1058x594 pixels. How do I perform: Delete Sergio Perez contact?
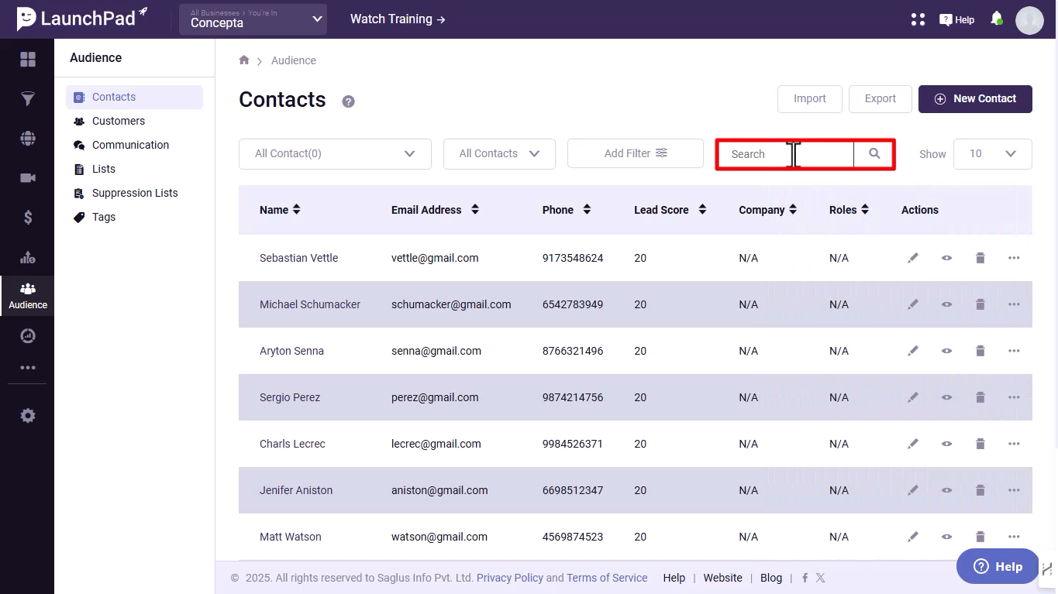coord(980,397)
